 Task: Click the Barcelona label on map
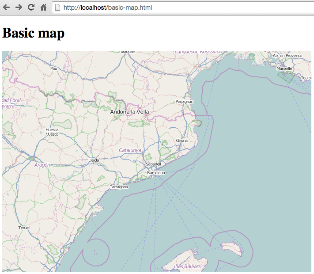[x=156, y=173]
